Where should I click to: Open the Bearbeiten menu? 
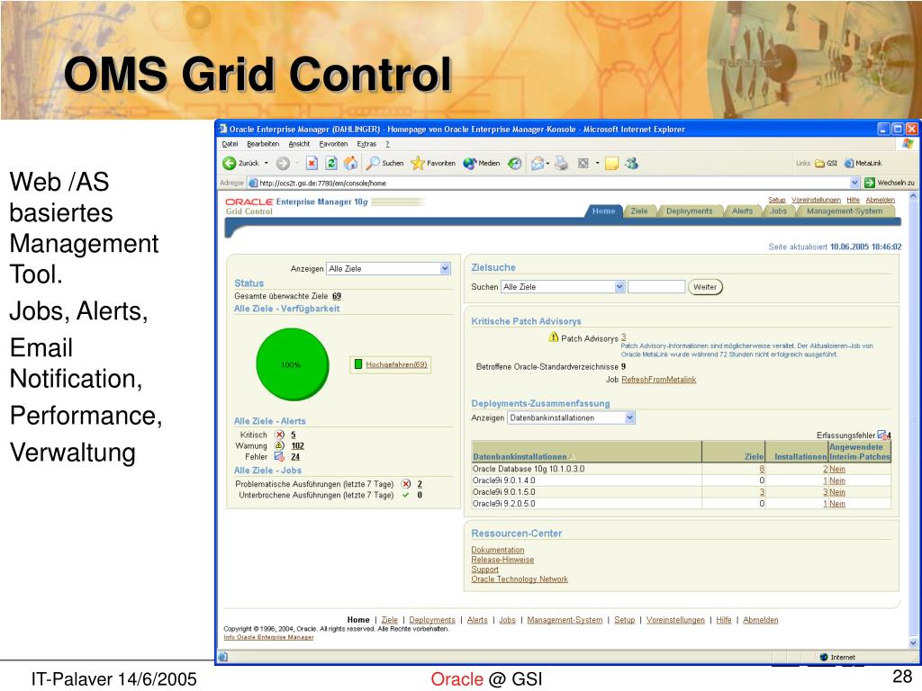263,144
